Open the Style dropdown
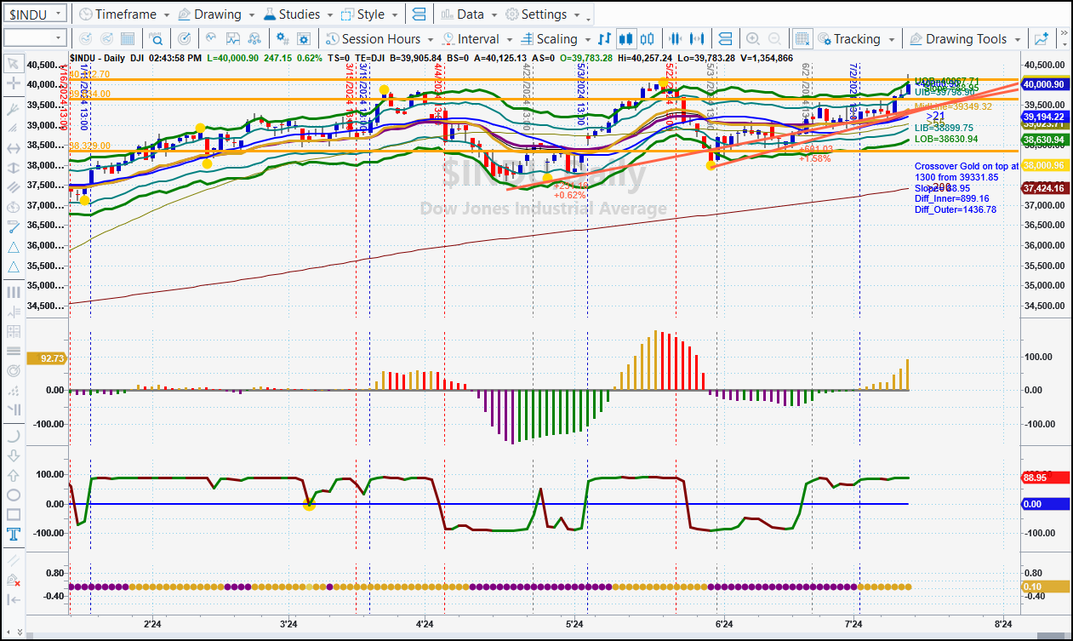This screenshot has width=1073, height=641. [x=369, y=14]
